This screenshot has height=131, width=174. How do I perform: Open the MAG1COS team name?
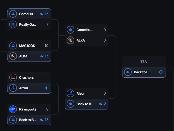[27, 46]
